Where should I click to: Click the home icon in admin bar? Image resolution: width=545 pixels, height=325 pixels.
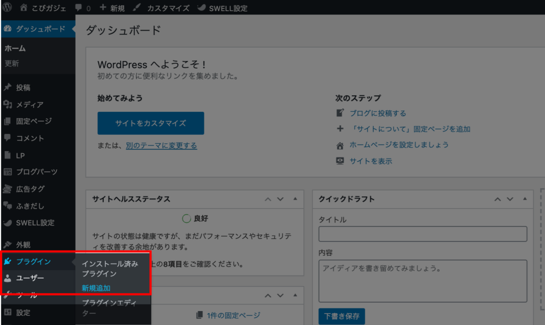[23, 7]
